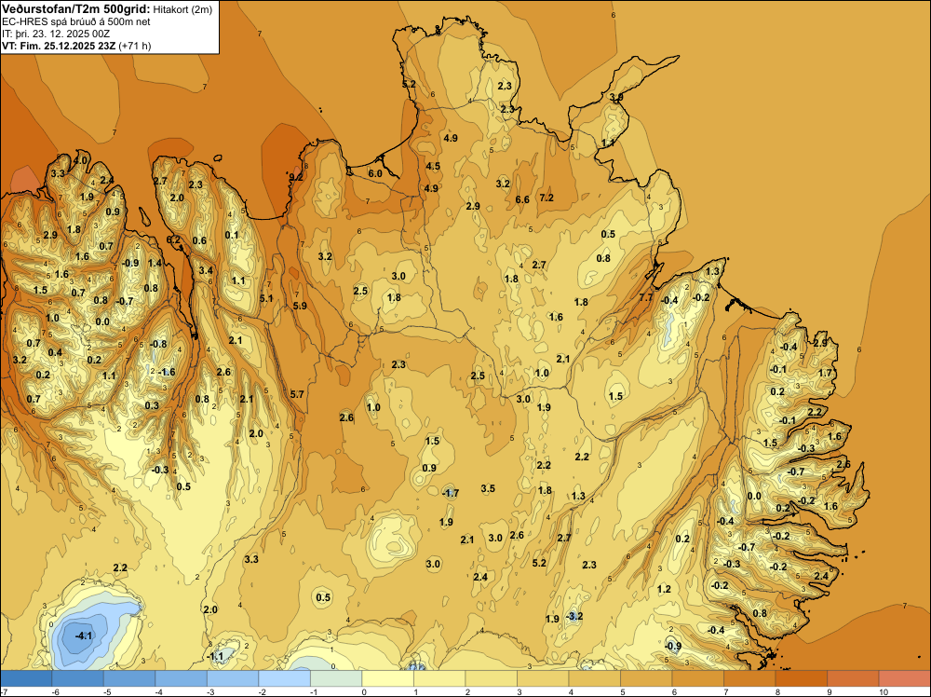Click the '6.6' temperature value
The height and width of the screenshot is (697, 931).
[522, 199]
